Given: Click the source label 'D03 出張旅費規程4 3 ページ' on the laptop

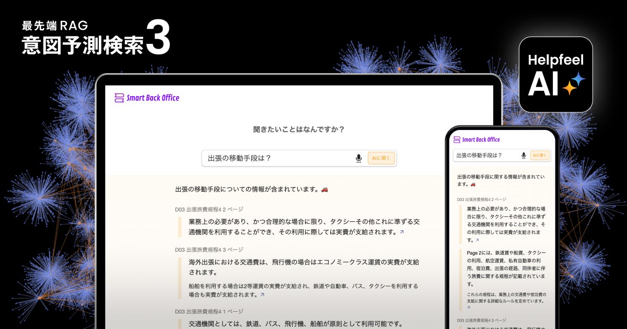Looking at the screenshot, I should [x=209, y=250].
